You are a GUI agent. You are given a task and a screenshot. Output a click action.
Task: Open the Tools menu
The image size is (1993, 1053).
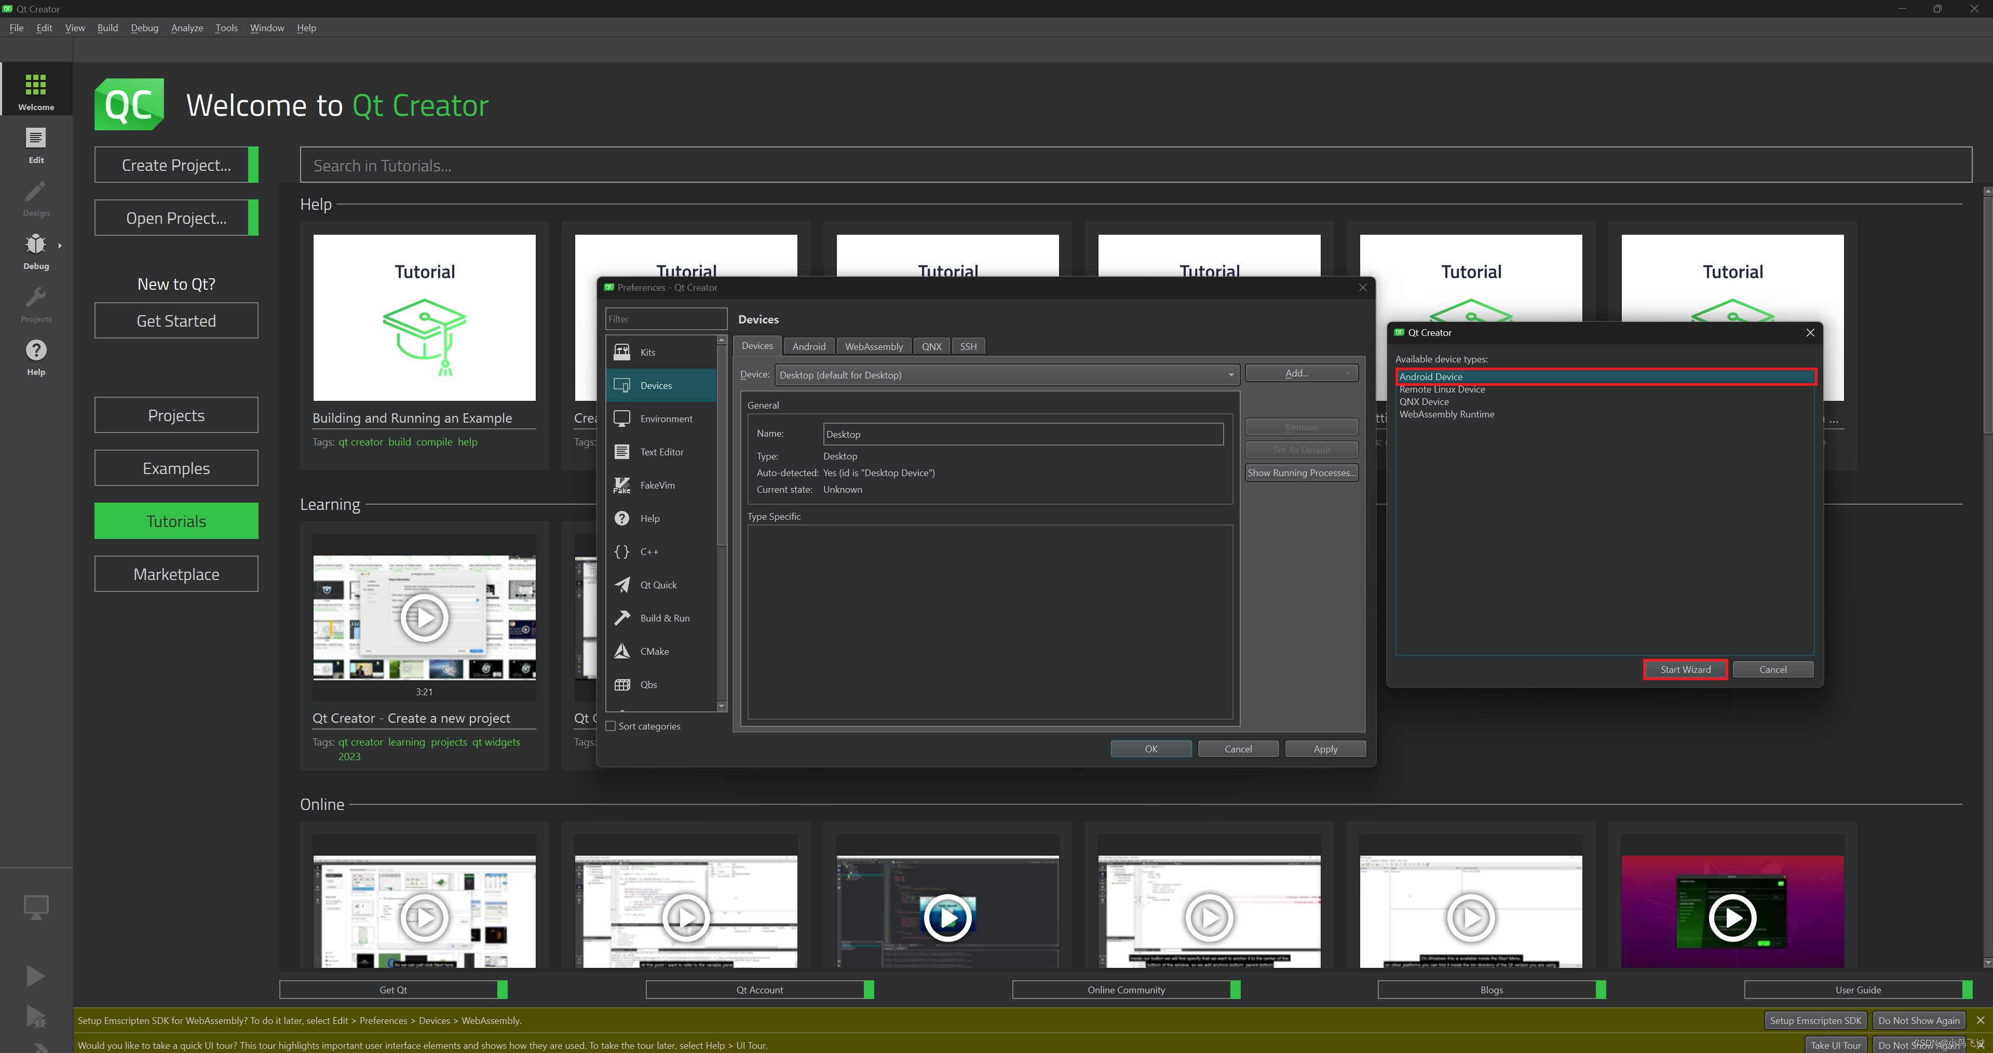(x=226, y=28)
